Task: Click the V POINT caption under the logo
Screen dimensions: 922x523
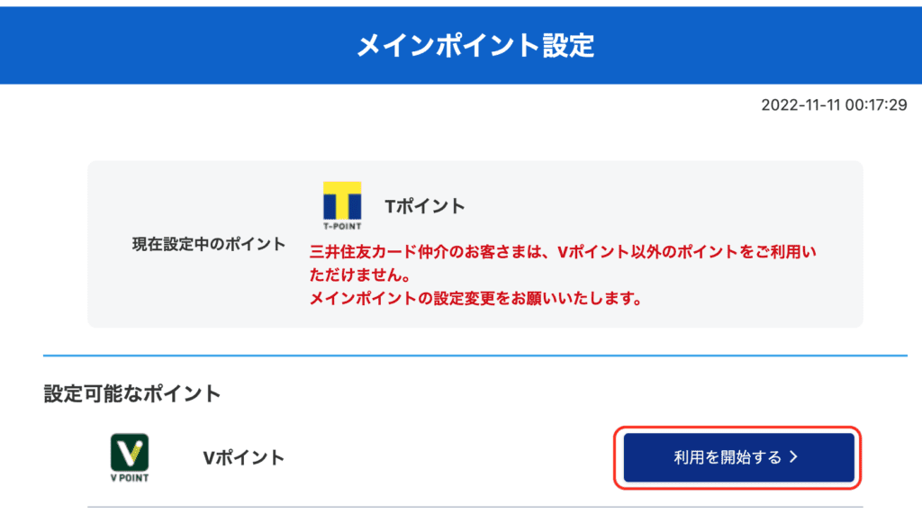Action: pos(130,478)
